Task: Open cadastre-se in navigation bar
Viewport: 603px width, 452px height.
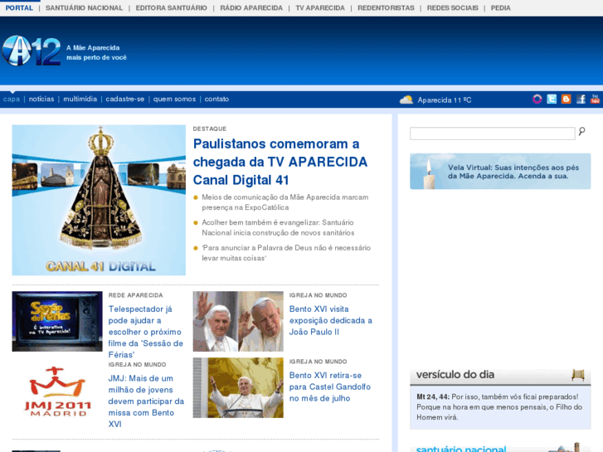Action: click(125, 99)
